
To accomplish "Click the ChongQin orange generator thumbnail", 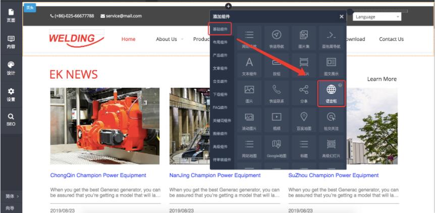I will 105,126.
